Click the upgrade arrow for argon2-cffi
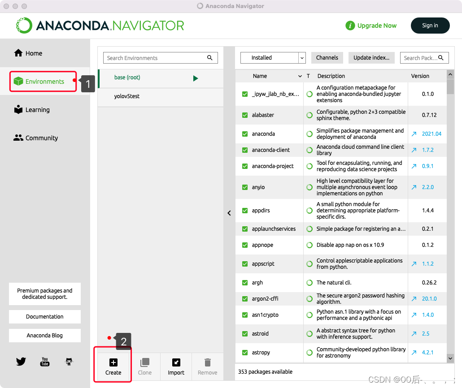The height and width of the screenshot is (388, 462). 414,299
